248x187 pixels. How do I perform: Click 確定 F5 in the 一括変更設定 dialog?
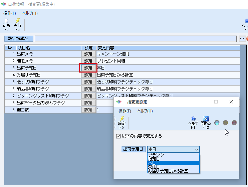[x=121, y=123]
